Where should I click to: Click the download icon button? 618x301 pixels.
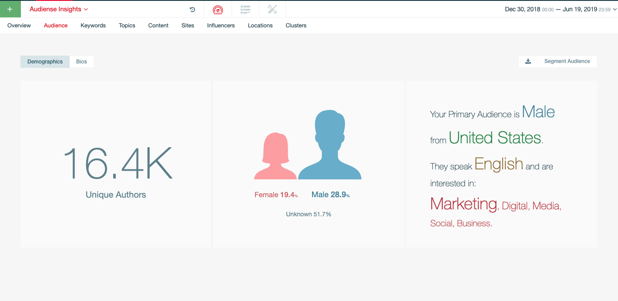coord(528,61)
